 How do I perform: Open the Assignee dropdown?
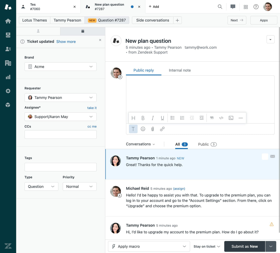(x=61, y=117)
